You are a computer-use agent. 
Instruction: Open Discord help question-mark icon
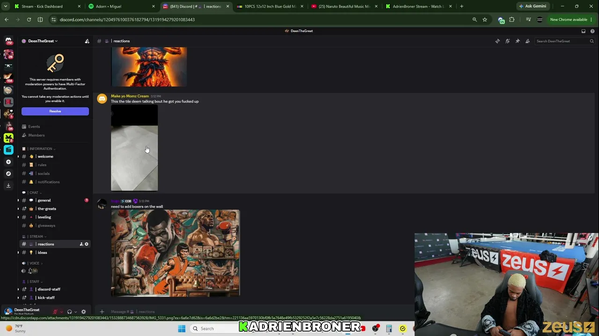[592, 31]
